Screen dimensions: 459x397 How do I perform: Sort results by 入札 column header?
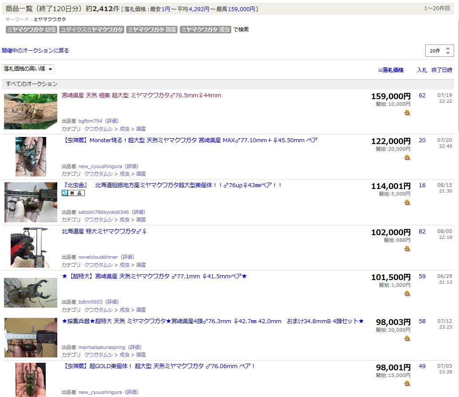click(x=422, y=70)
